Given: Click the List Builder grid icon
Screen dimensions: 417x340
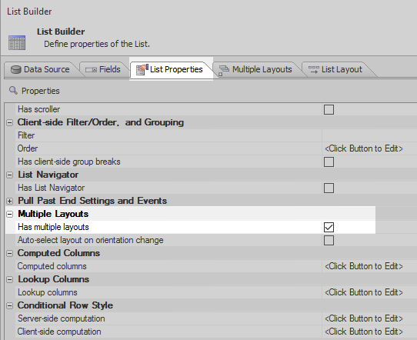Looking at the screenshot, I should point(17,42).
